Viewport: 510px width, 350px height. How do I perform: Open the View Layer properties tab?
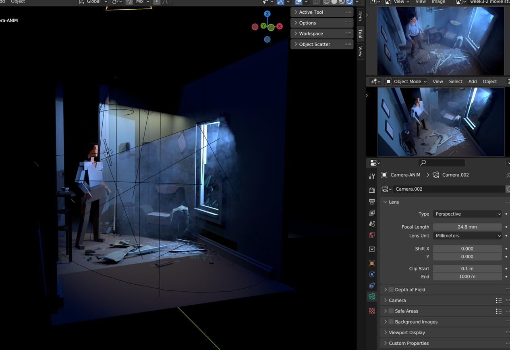372,212
